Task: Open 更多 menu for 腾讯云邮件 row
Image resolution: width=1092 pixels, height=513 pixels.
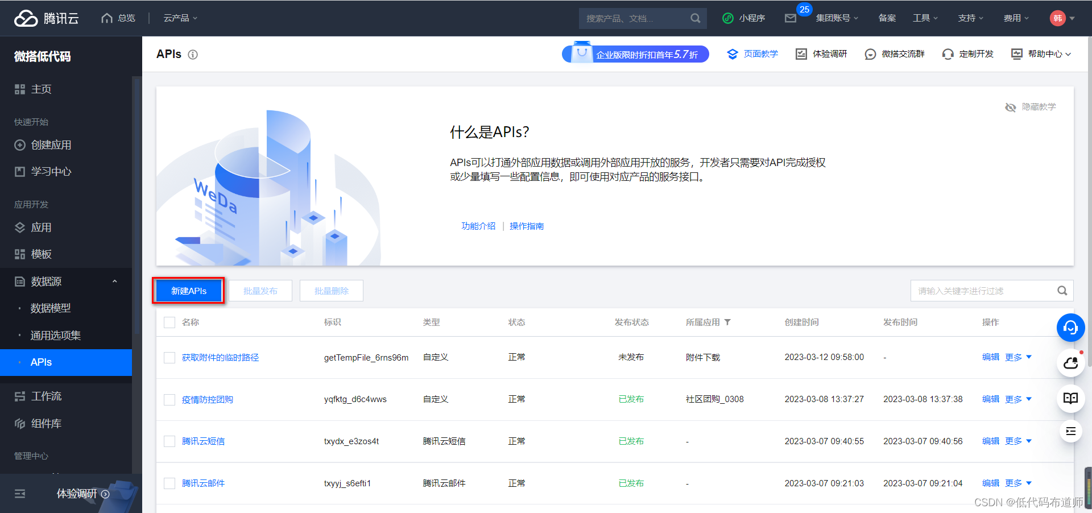Action: point(1018,483)
